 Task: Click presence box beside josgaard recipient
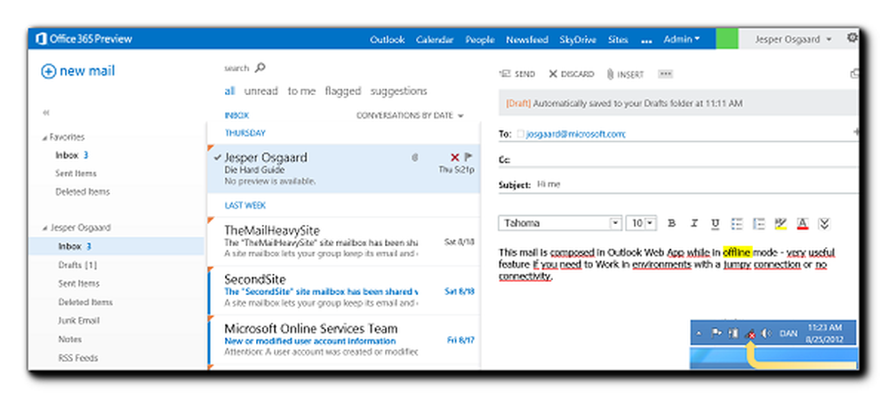click(520, 134)
